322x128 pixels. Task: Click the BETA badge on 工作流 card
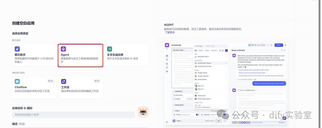[x=97, y=81]
